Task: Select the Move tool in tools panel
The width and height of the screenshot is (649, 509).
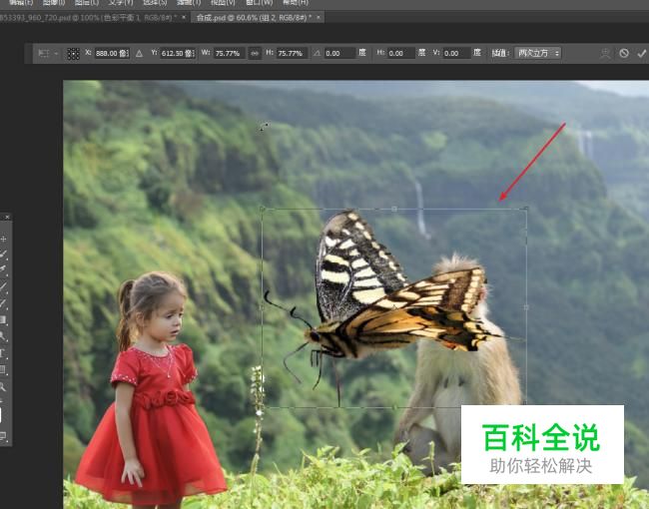Action: (x=3, y=239)
